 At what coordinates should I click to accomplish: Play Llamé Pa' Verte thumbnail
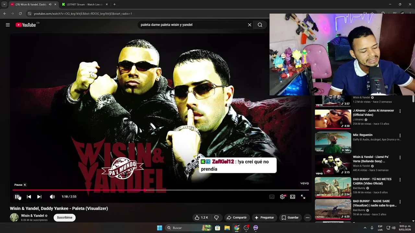[x=333, y=165]
